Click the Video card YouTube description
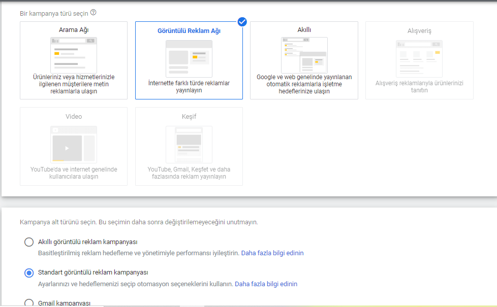The height and width of the screenshot is (307, 497). coord(74,173)
